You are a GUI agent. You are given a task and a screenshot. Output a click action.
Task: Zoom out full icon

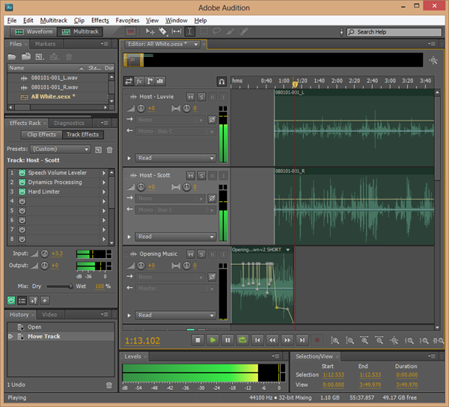394,340
